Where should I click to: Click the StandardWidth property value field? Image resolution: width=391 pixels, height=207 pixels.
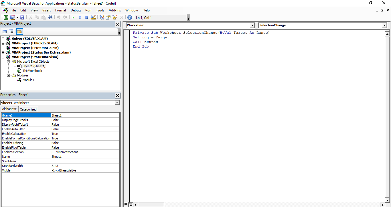pos(85,166)
